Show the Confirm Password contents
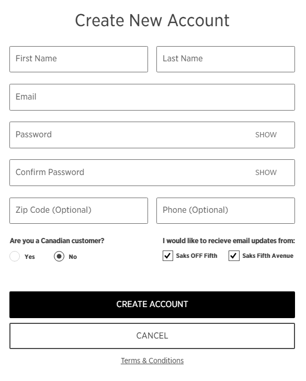Screen dimensions: 306x381 [266, 172]
